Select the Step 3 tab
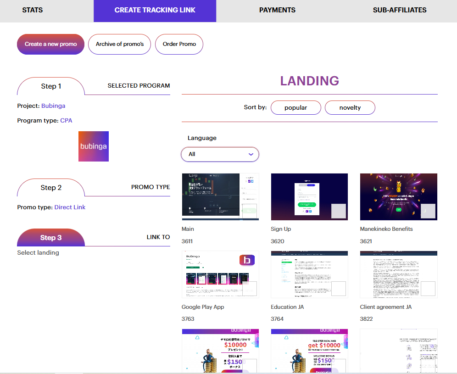The image size is (457, 374). point(51,238)
